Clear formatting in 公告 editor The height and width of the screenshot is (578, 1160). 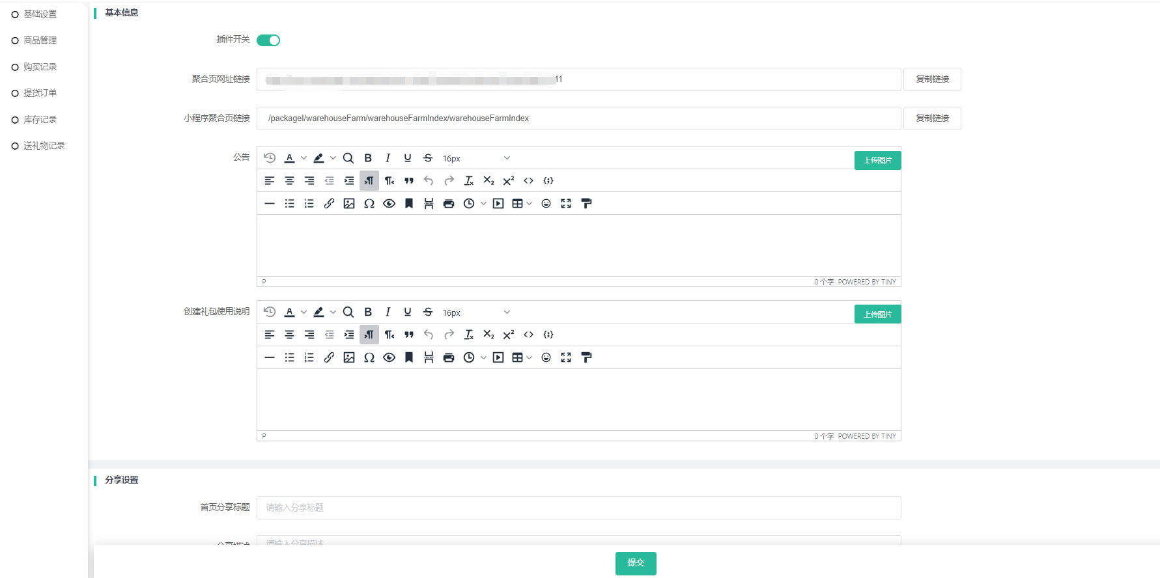[469, 181]
